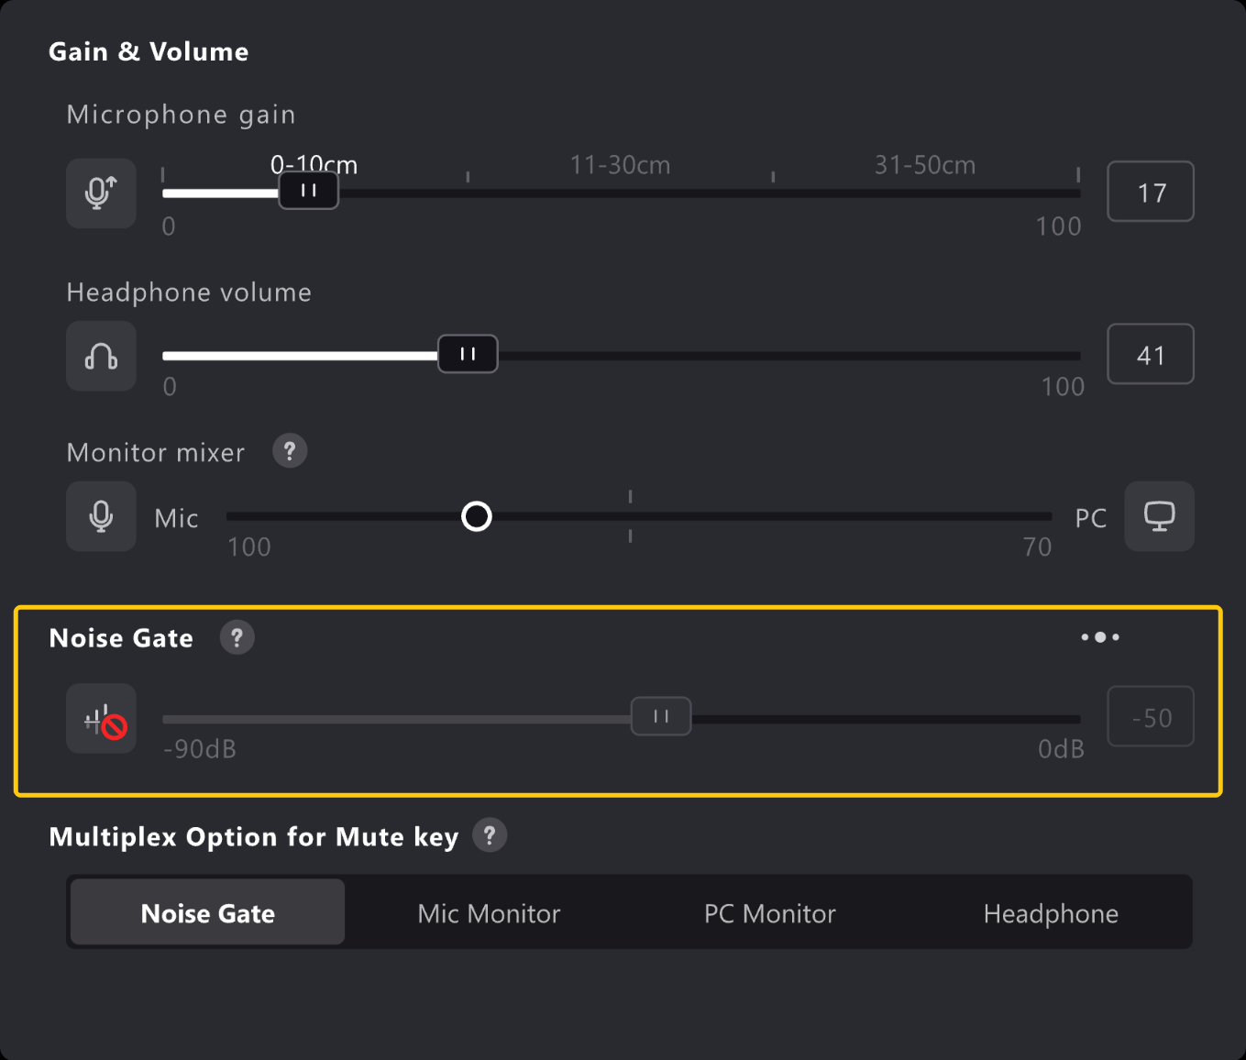Click the microphone gain slider handle

(x=309, y=191)
